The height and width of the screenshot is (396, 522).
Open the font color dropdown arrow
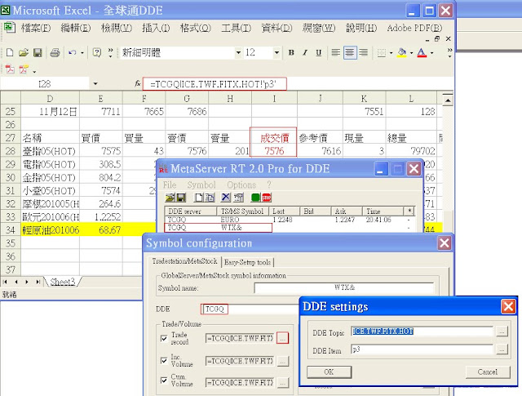point(431,53)
